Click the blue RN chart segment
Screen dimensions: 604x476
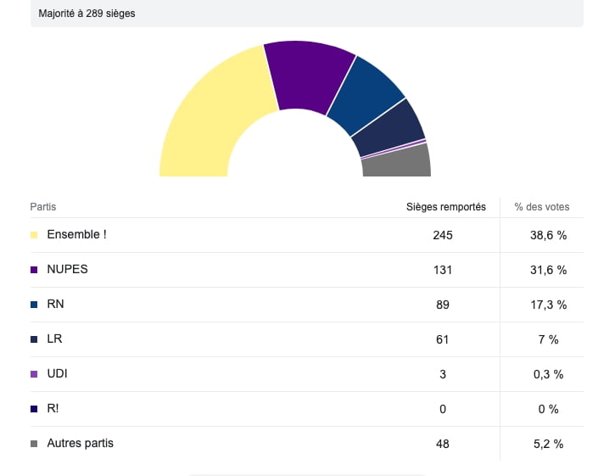point(364,97)
